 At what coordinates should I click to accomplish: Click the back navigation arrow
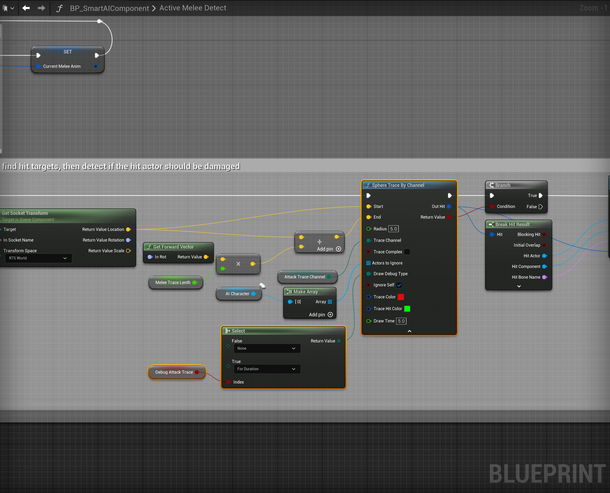26,8
